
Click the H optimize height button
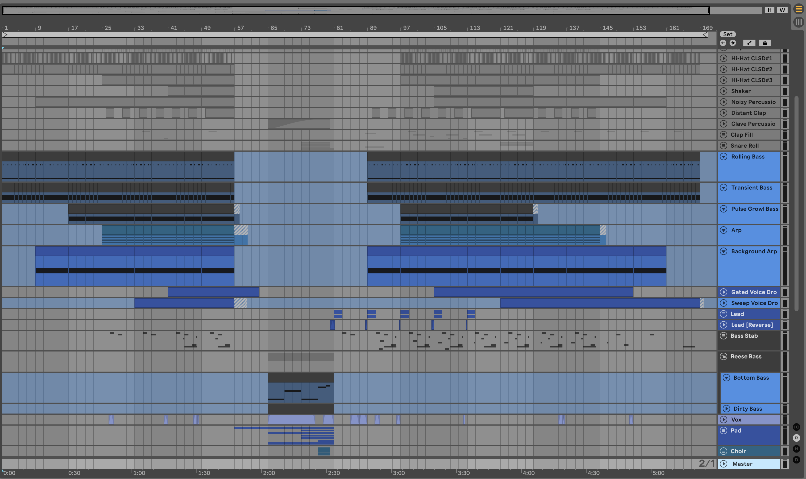pyautogui.click(x=769, y=10)
